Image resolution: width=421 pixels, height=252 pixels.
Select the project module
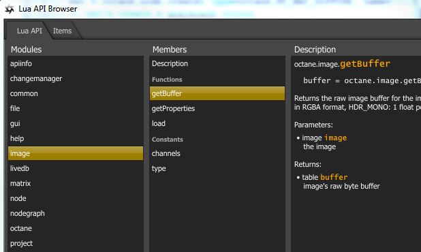click(x=76, y=243)
